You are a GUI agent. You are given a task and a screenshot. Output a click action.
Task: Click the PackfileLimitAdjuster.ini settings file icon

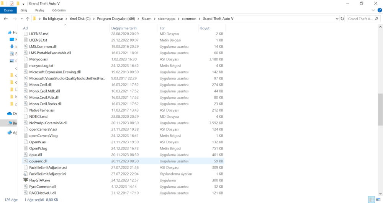click(x=26, y=174)
